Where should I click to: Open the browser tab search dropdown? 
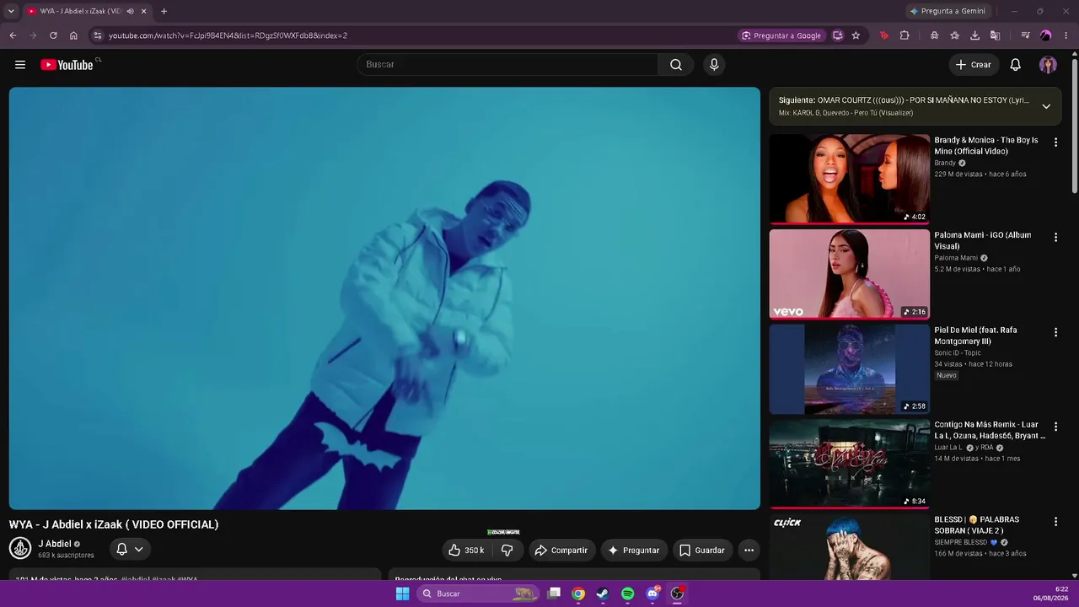(x=11, y=11)
